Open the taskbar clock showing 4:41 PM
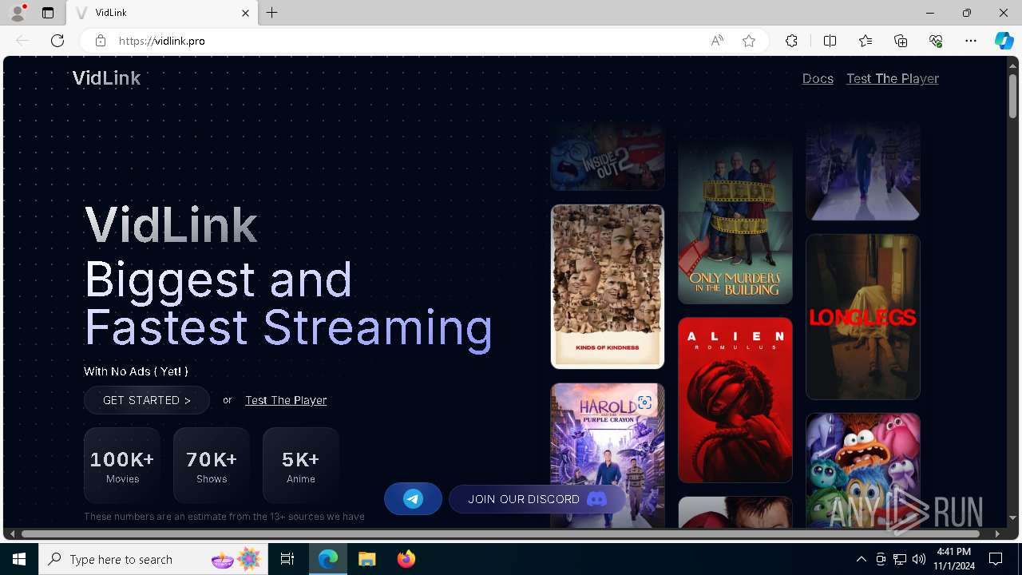Image resolution: width=1022 pixels, height=575 pixels. (x=954, y=559)
